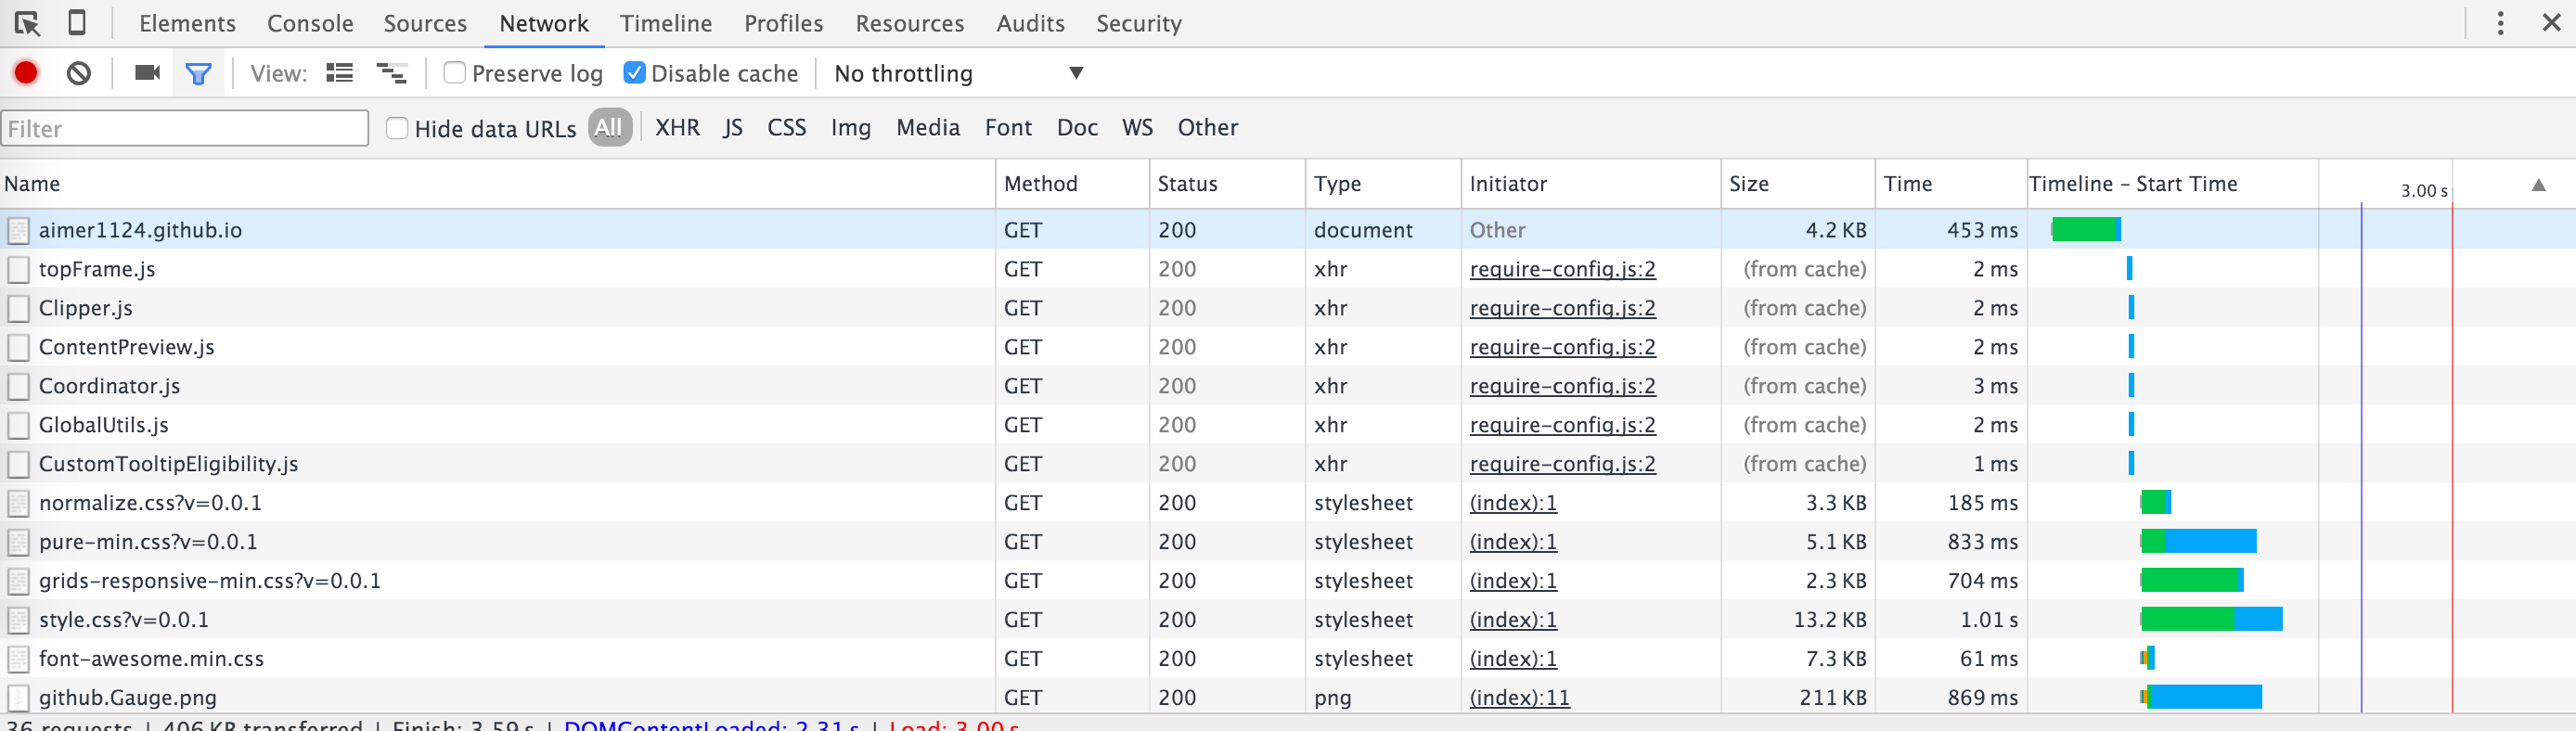The width and height of the screenshot is (2576, 731).
Task: Click into the Filter text field
Action: [x=185, y=129]
